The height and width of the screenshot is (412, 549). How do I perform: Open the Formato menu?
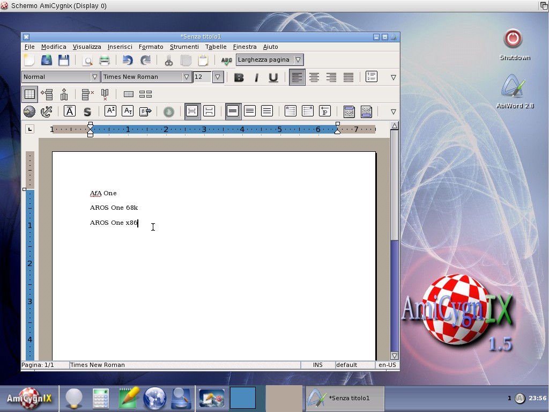(151, 47)
